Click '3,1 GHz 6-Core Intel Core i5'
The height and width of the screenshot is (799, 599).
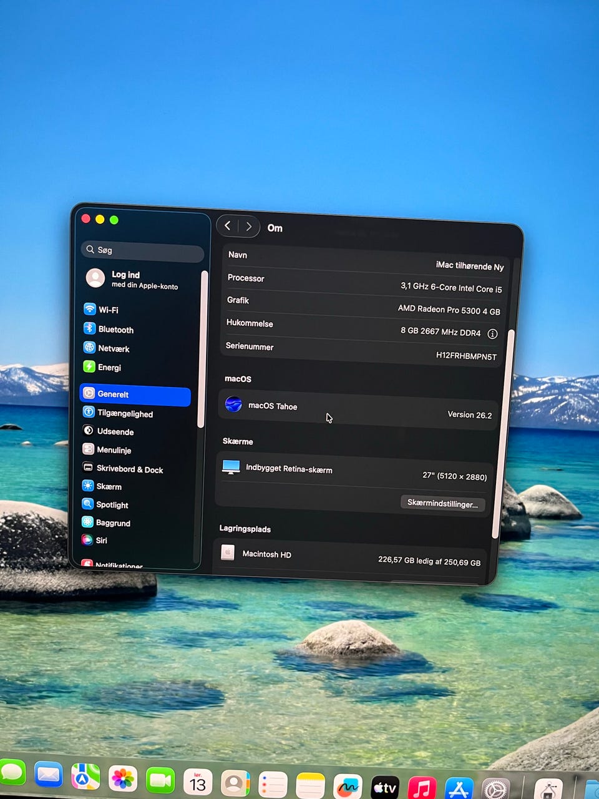click(451, 287)
